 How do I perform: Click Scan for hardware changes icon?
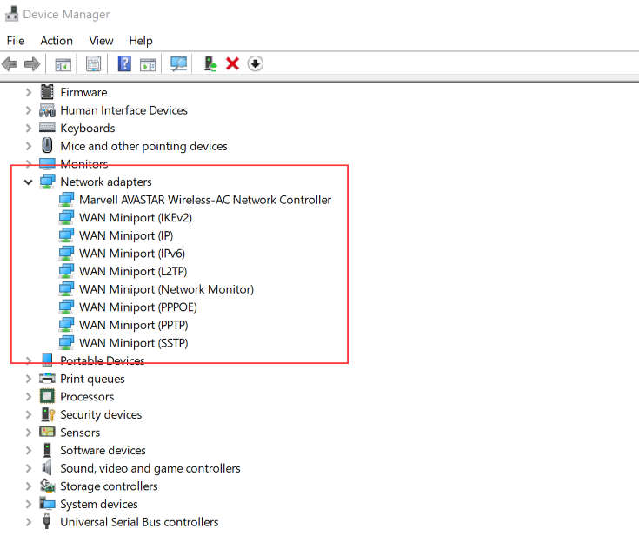point(179,63)
